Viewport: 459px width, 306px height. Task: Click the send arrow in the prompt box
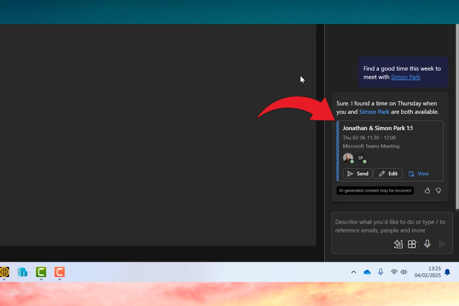coord(442,244)
